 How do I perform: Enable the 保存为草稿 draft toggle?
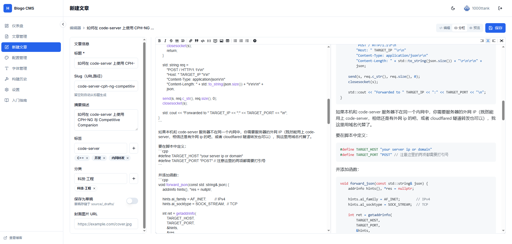132,201
